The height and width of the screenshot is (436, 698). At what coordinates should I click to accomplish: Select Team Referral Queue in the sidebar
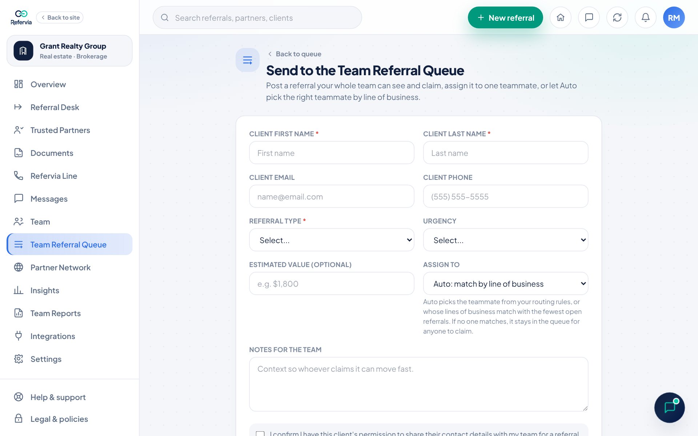(x=69, y=245)
